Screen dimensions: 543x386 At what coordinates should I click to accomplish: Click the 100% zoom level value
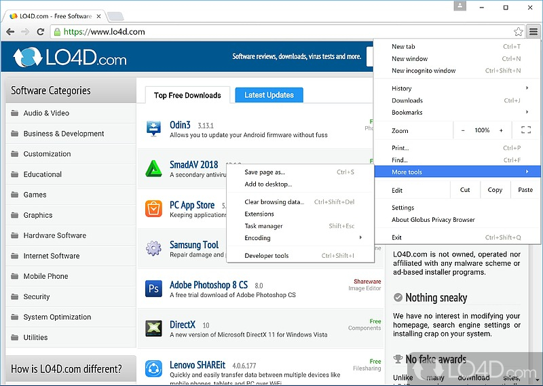coord(482,130)
